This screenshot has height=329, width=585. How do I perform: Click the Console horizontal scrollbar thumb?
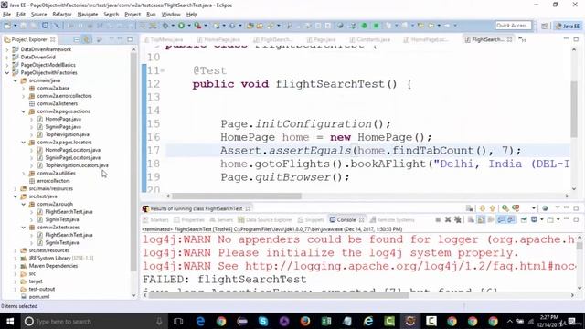point(279,295)
